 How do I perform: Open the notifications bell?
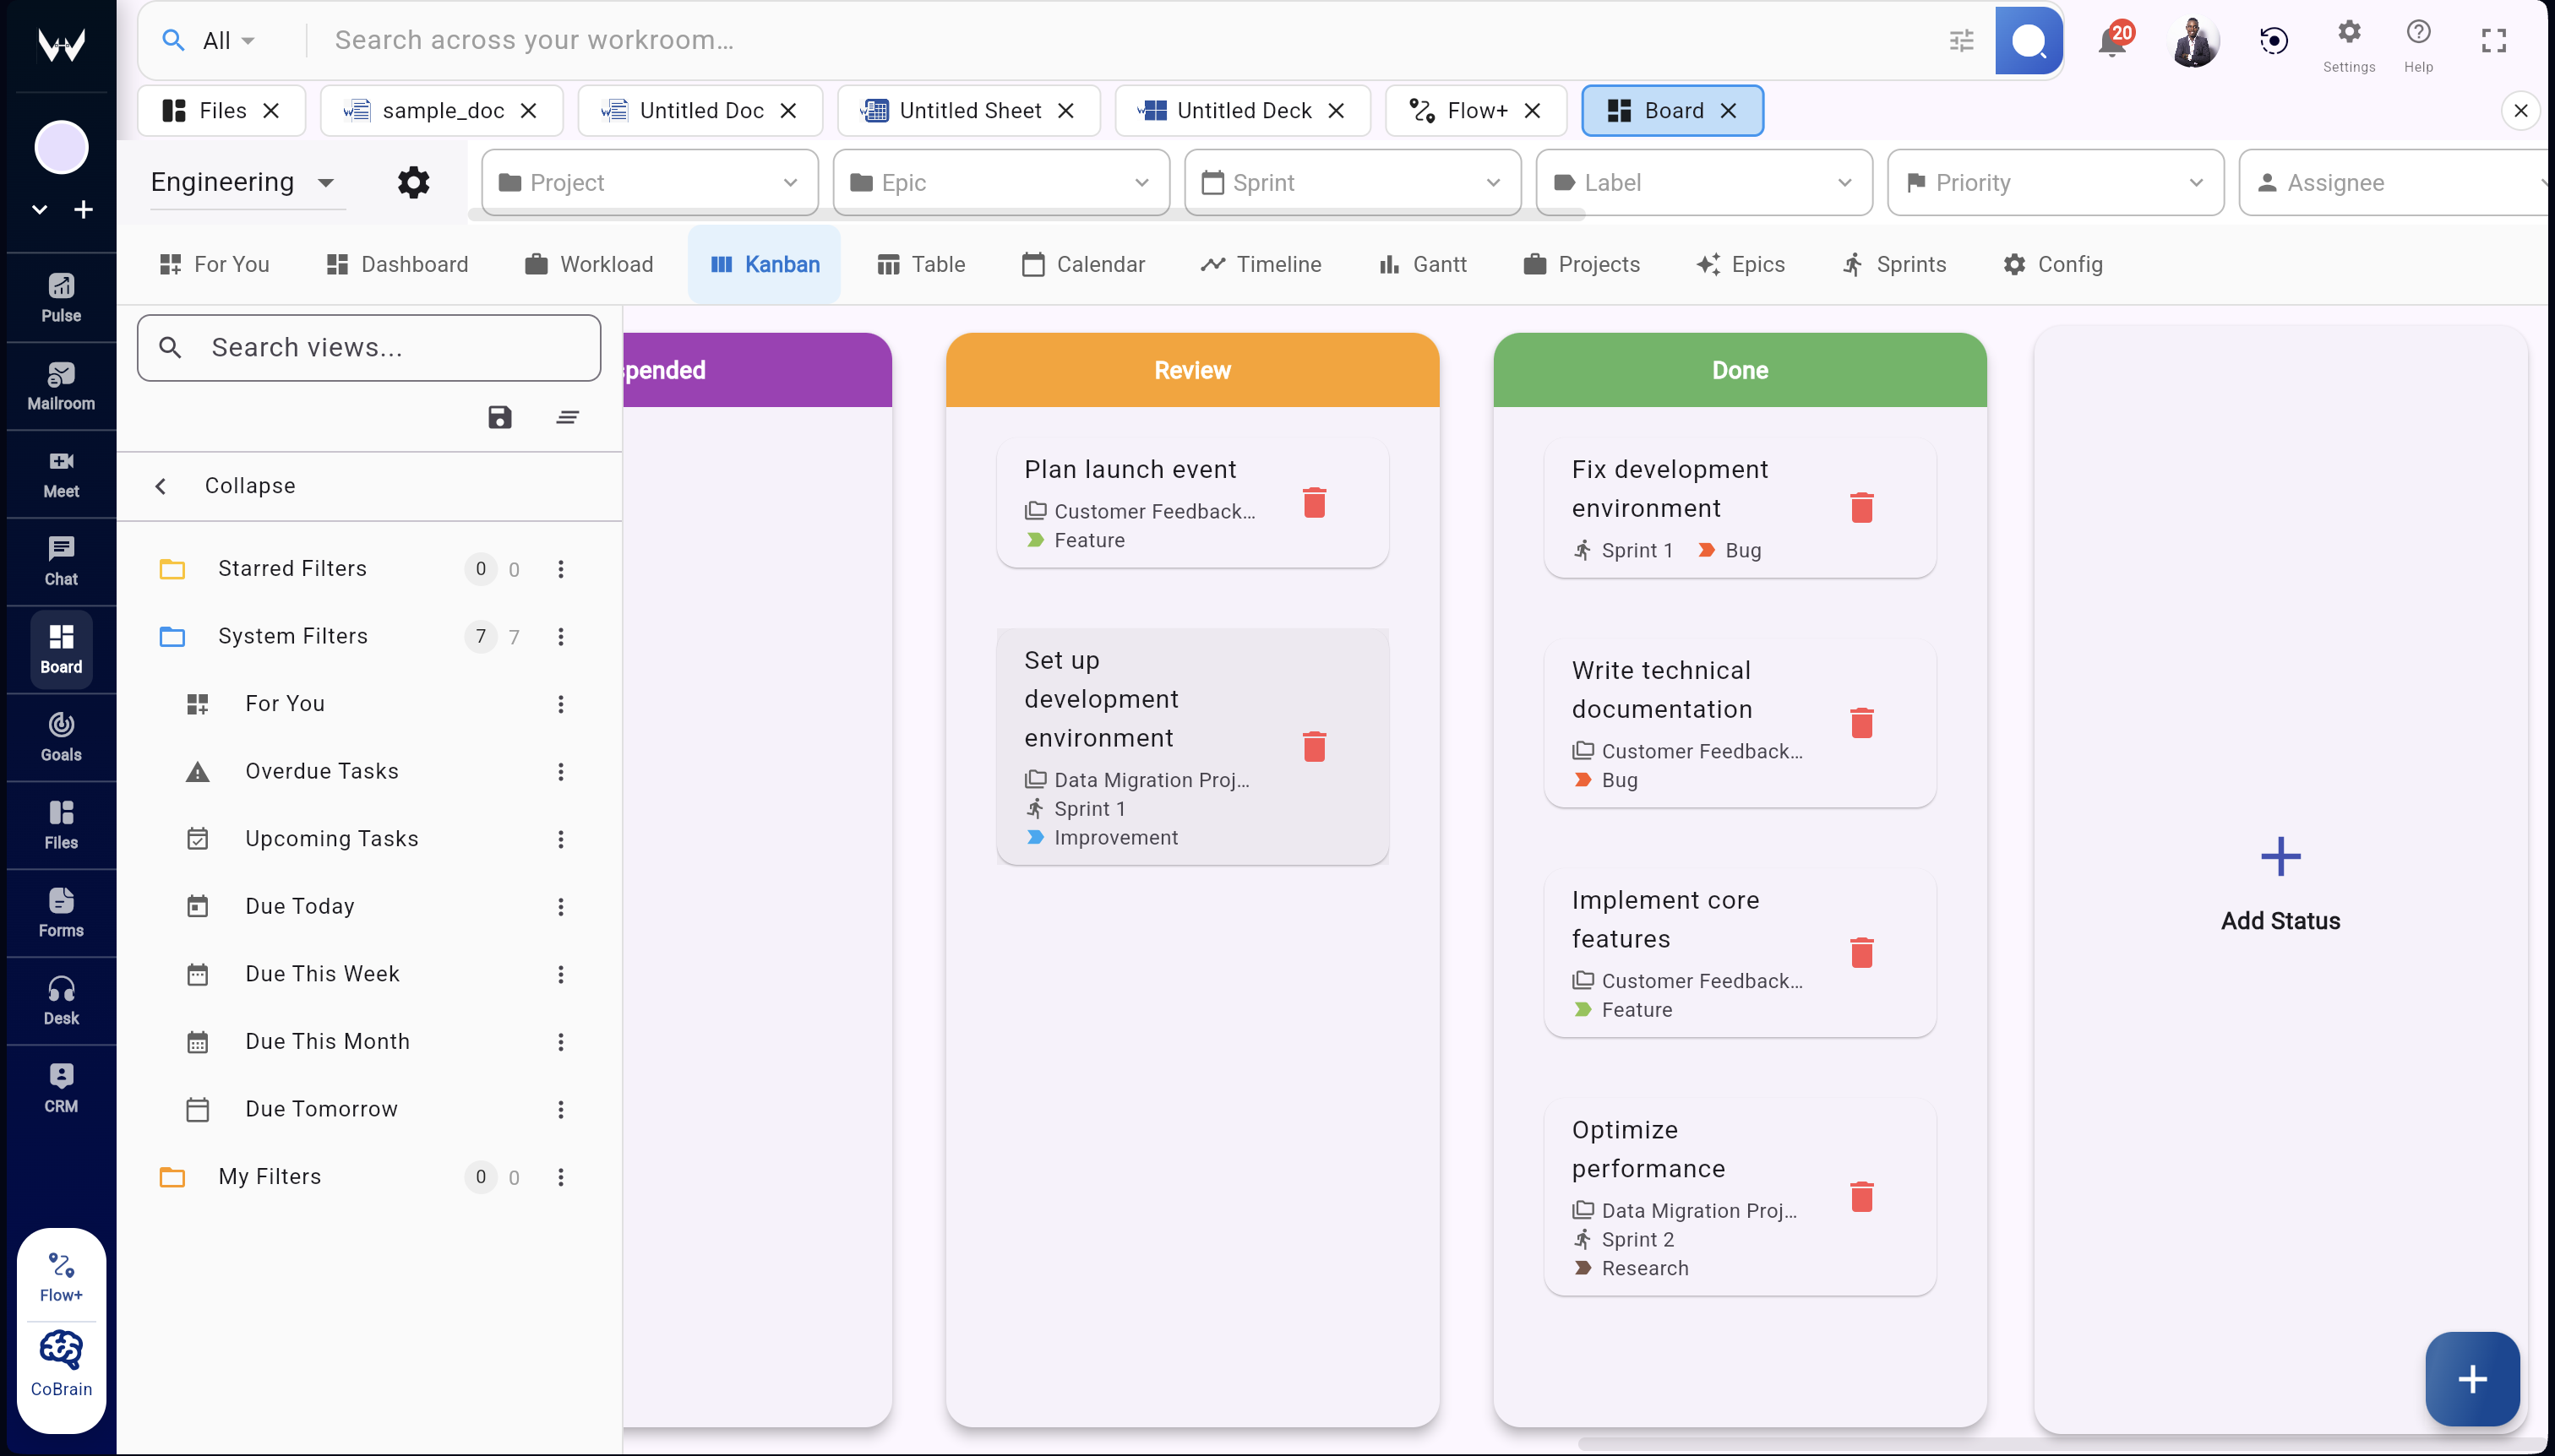click(2111, 40)
